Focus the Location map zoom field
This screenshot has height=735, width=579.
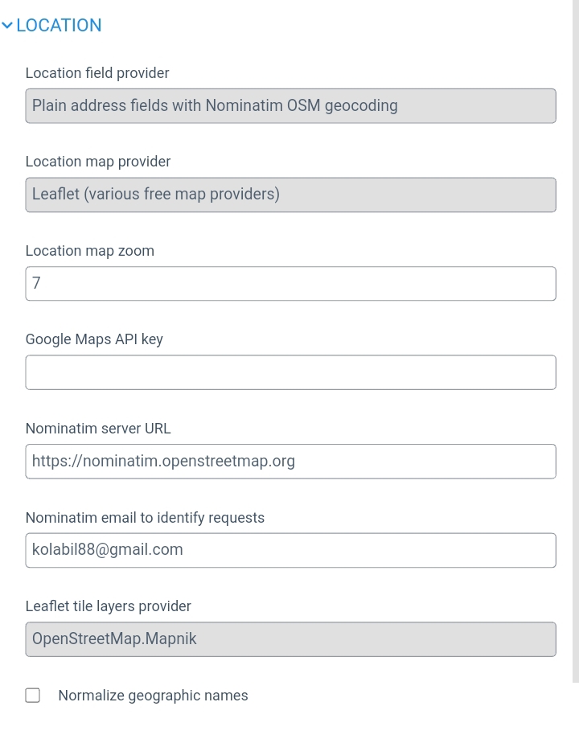tap(290, 284)
